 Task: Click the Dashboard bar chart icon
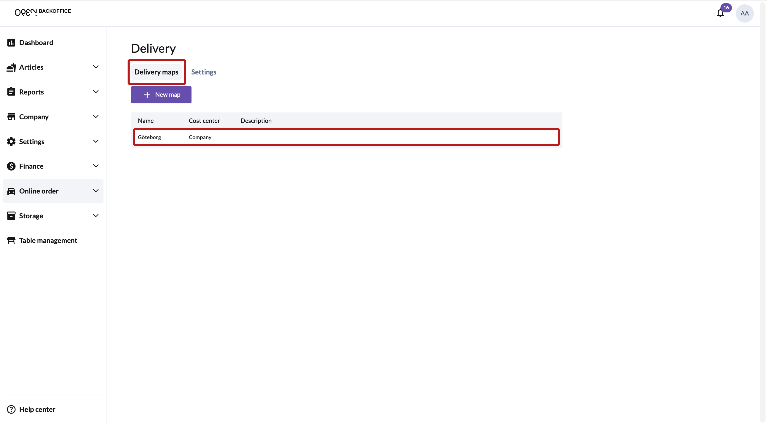point(11,43)
